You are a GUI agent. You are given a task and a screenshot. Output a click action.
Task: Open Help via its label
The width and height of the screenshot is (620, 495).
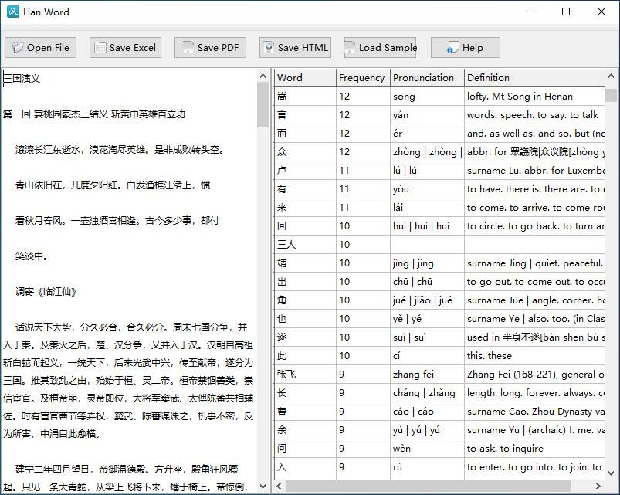point(473,47)
